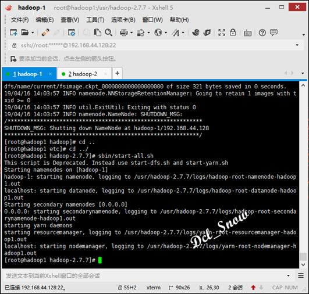
Task: Launch Xagent key icon
Action: (207, 33)
